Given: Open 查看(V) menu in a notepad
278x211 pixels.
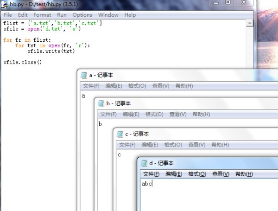Looking at the screenshot, I should (x=161, y=86).
